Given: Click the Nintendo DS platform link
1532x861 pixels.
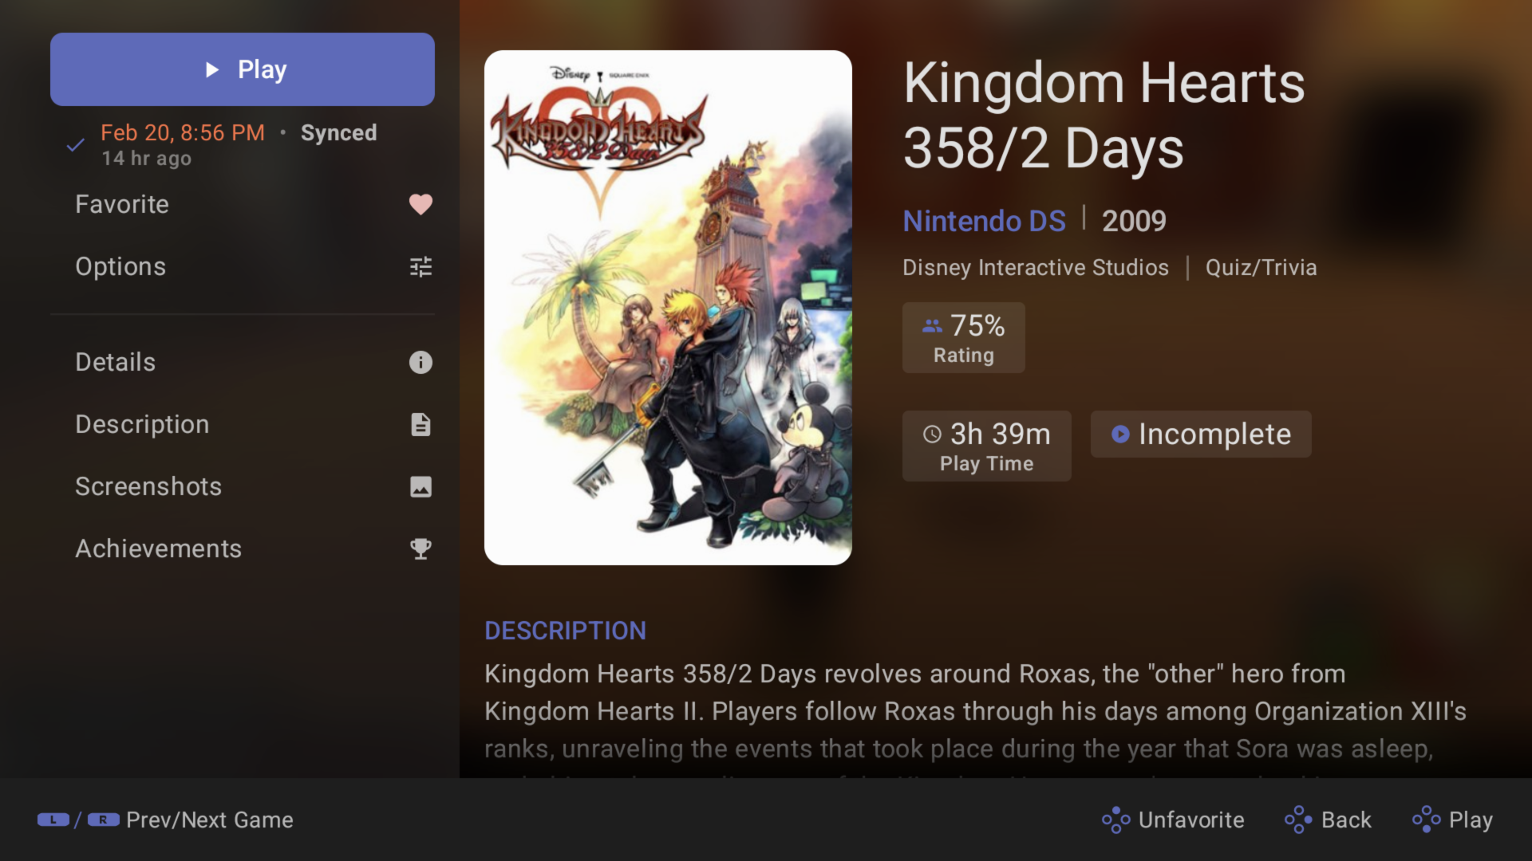Looking at the screenshot, I should click(984, 221).
